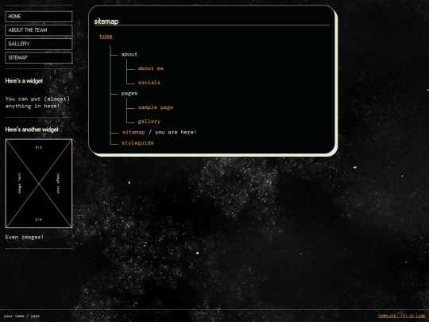Open the GALLERY navigation item
The image size is (429, 322).
click(39, 44)
